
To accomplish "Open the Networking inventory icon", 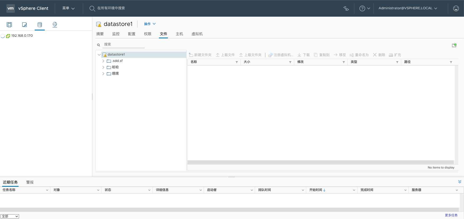I will pos(55,25).
